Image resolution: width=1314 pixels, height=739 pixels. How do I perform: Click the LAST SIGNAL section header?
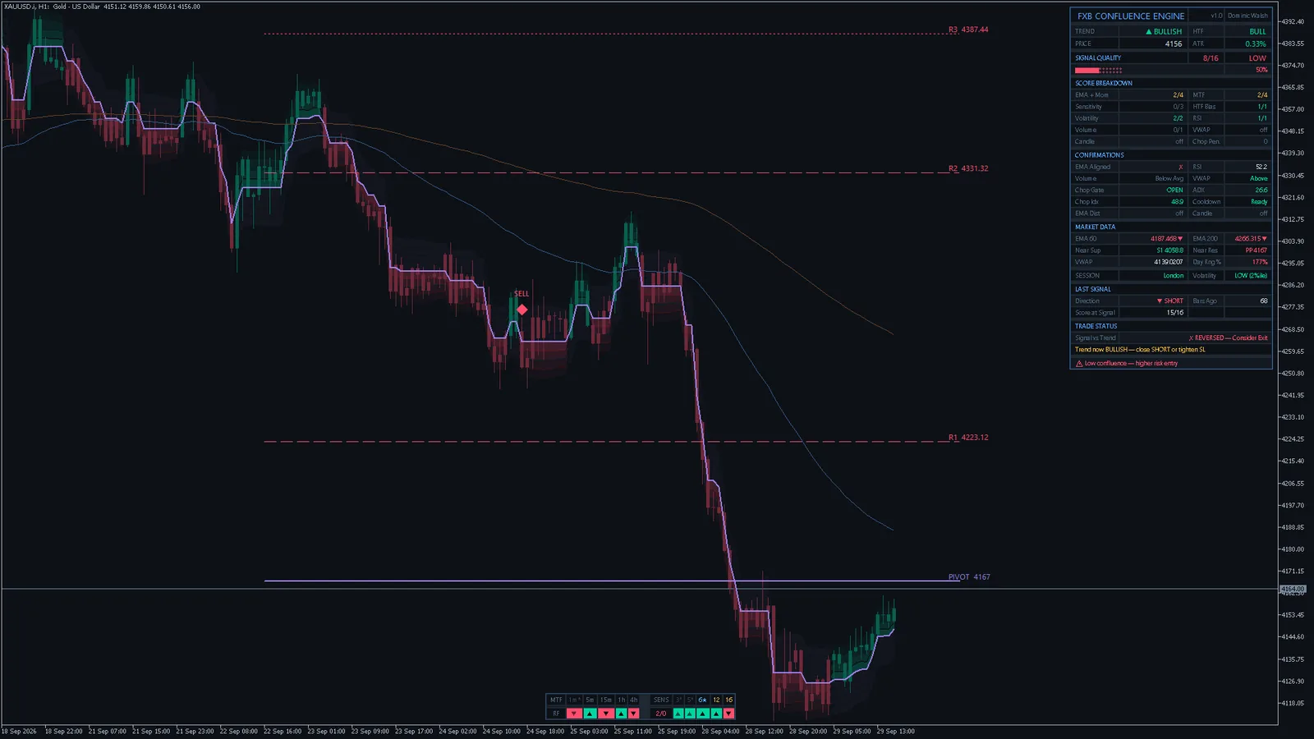(x=1093, y=289)
